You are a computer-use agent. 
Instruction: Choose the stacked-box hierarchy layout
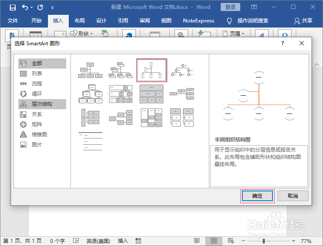click(x=90, y=94)
